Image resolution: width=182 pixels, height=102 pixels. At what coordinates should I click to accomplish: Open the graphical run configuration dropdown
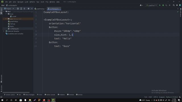(x=151, y=5)
